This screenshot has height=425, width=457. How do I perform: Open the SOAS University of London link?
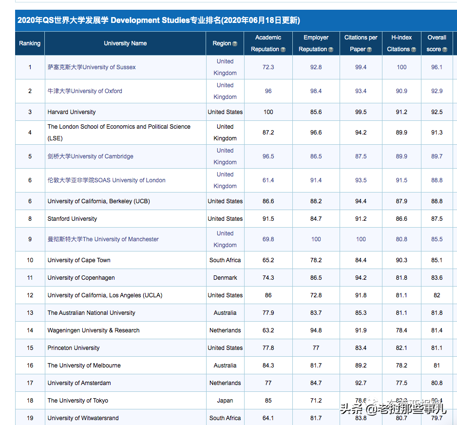point(106,180)
